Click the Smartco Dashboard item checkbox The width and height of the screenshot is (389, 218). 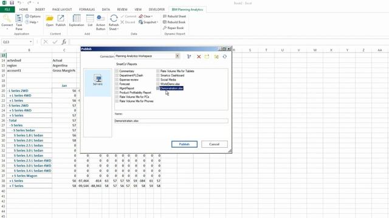[158, 75]
